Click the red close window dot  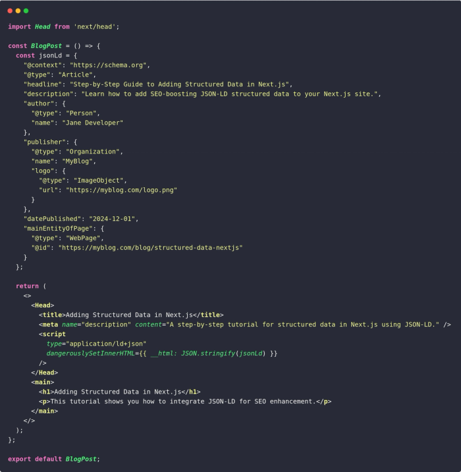pos(10,11)
